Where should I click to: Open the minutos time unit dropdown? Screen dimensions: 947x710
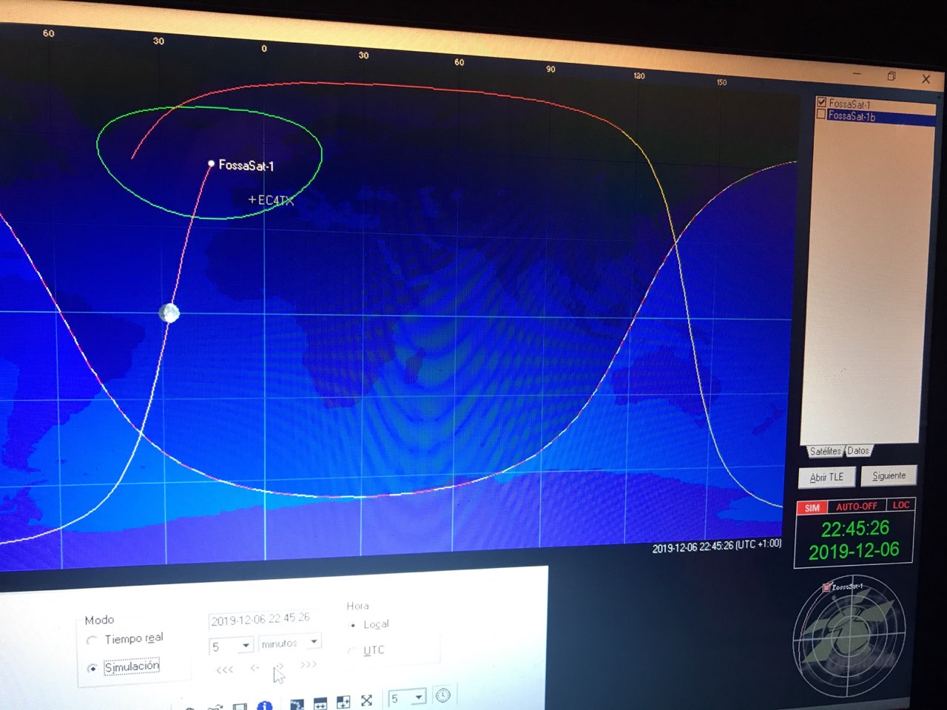coord(314,641)
